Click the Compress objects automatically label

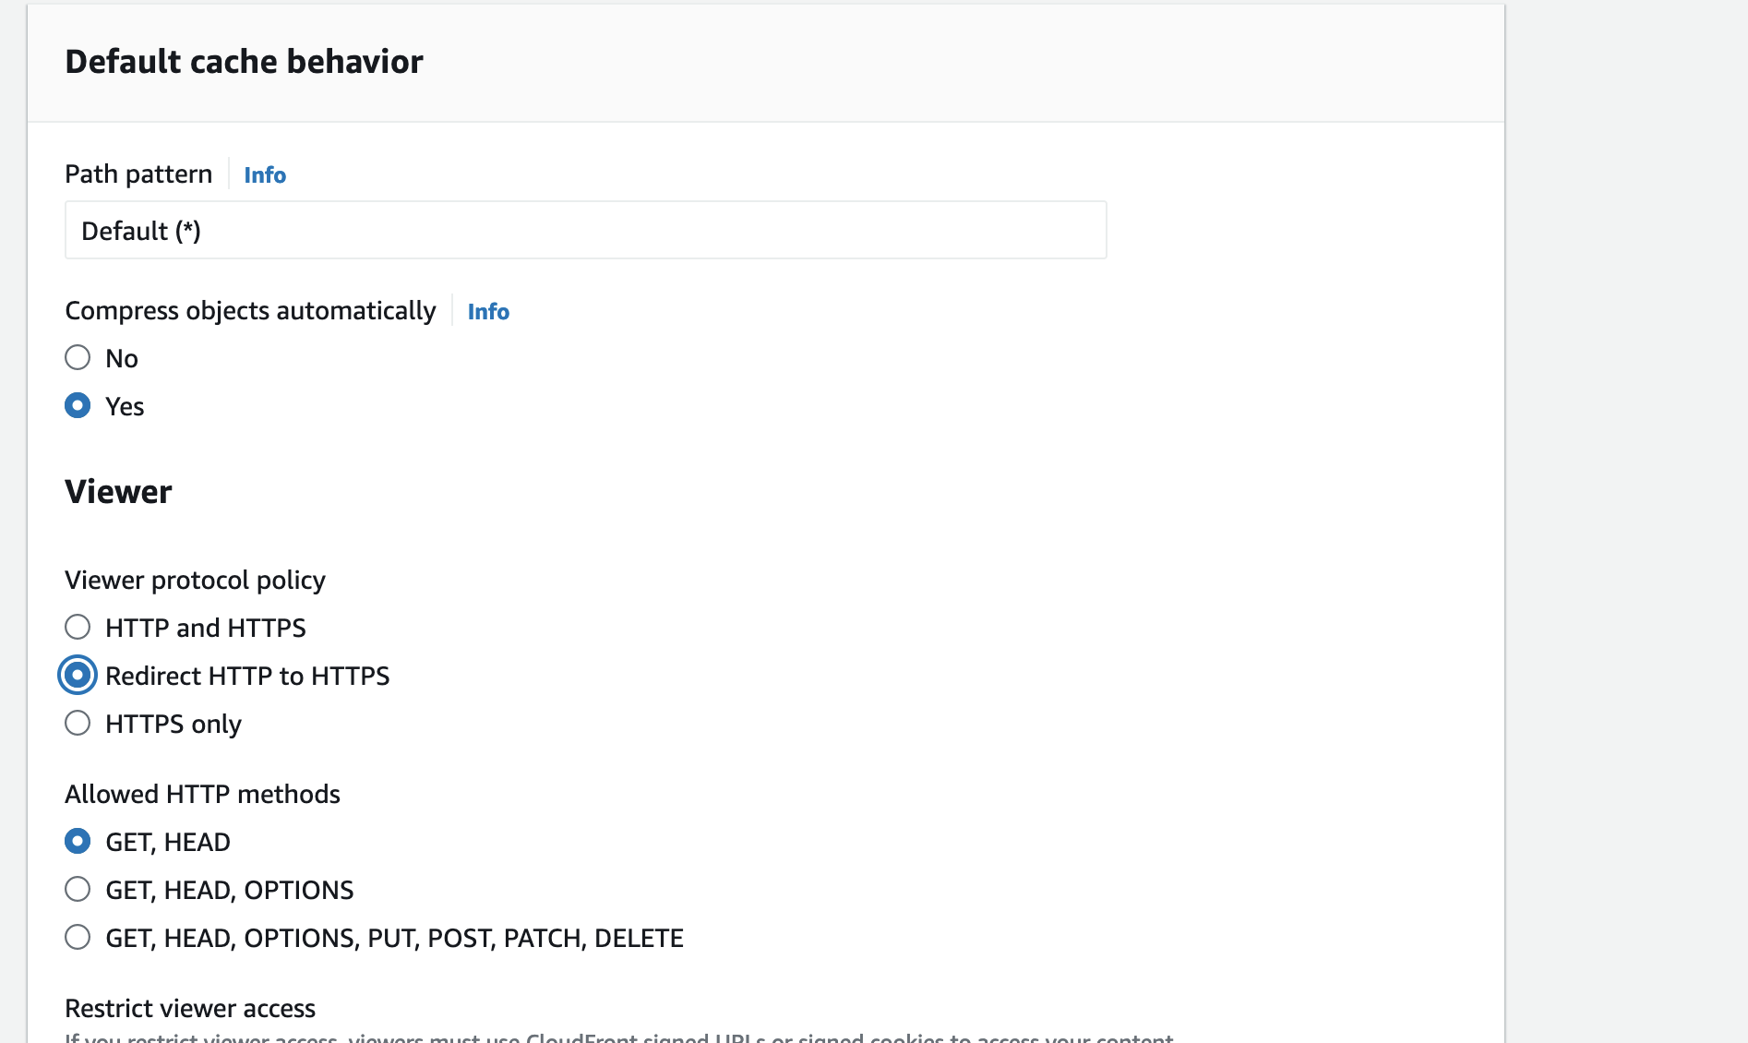tap(250, 311)
